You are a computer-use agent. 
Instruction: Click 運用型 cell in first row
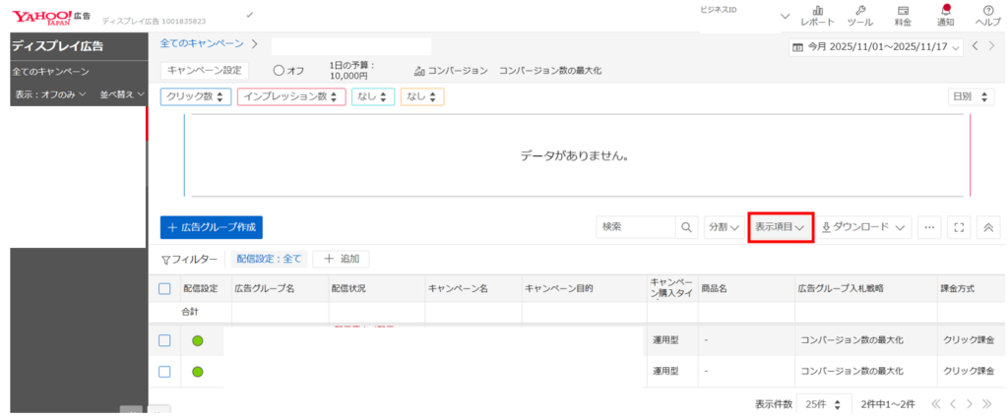[x=665, y=340]
